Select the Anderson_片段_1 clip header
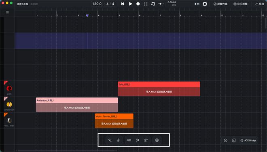Image resolution: width=267 pixels, height=152 pixels. coord(77,100)
